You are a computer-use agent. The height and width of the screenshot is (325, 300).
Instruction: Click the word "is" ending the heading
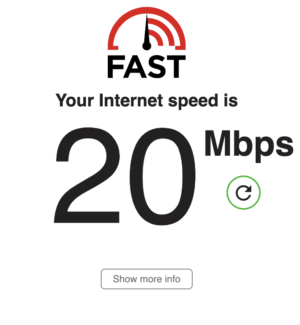[x=231, y=100]
